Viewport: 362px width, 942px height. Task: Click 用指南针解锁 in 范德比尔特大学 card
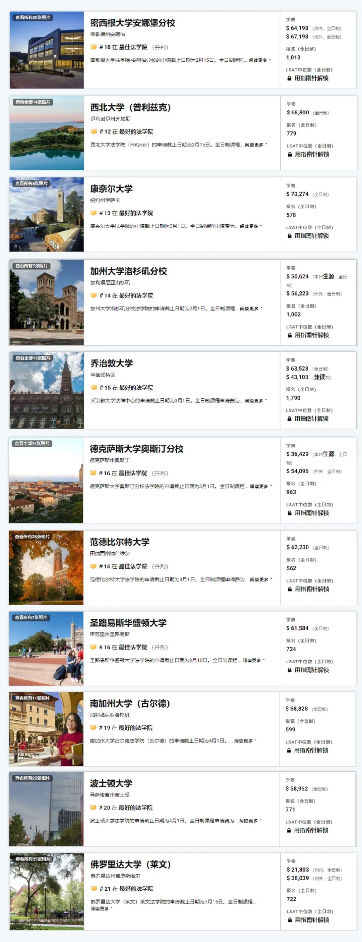pyautogui.click(x=312, y=589)
